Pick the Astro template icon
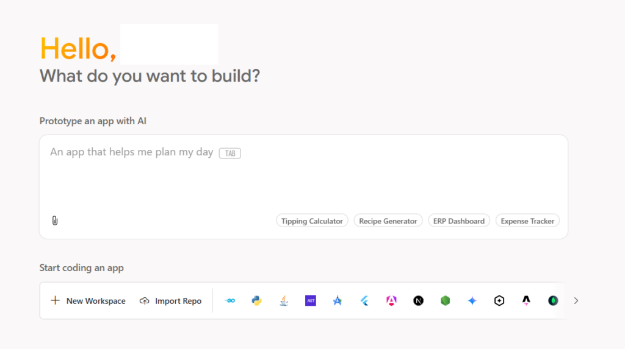Screen dimensions: 625x349 pos(526,301)
